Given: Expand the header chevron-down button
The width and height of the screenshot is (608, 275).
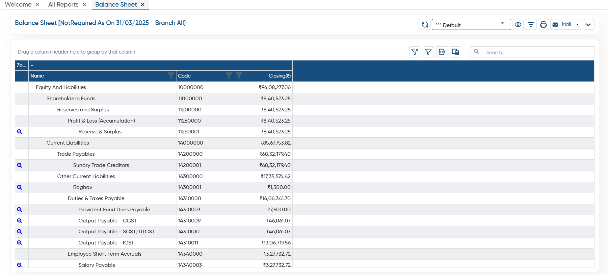Looking at the screenshot, I should click(589, 25).
